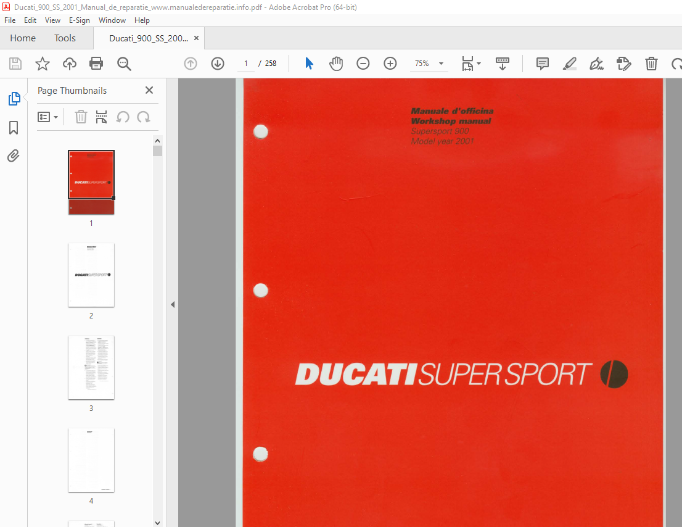Go to next page arrow
The width and height of the screenshot is (682, 527).
click(x=218, y=64)
